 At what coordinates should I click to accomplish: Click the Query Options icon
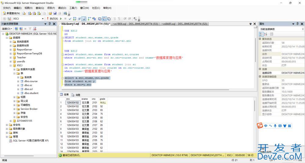tap(79, 19)
